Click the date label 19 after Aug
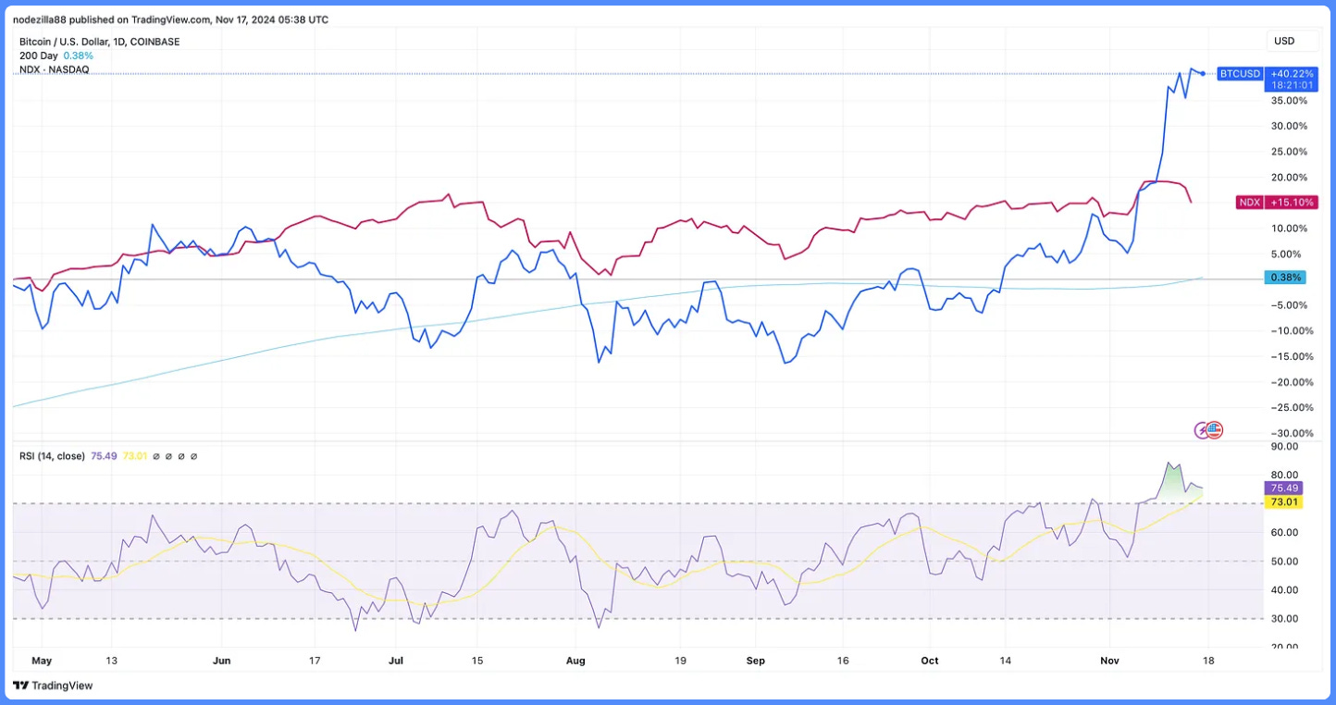The width and height of the screenshot is (1336, 705). pyautogui.click(x=678, y=661)
